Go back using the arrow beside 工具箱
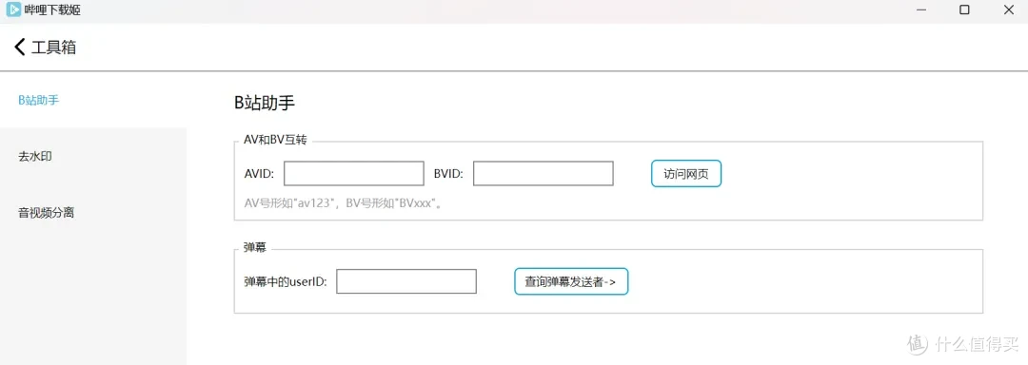 click(x=19, y=48)
